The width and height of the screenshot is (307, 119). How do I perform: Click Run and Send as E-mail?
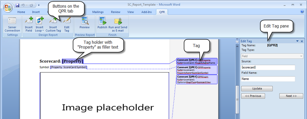pyautogui.click(x=118, y=24)
